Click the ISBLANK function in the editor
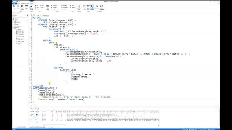 (75, 74)
